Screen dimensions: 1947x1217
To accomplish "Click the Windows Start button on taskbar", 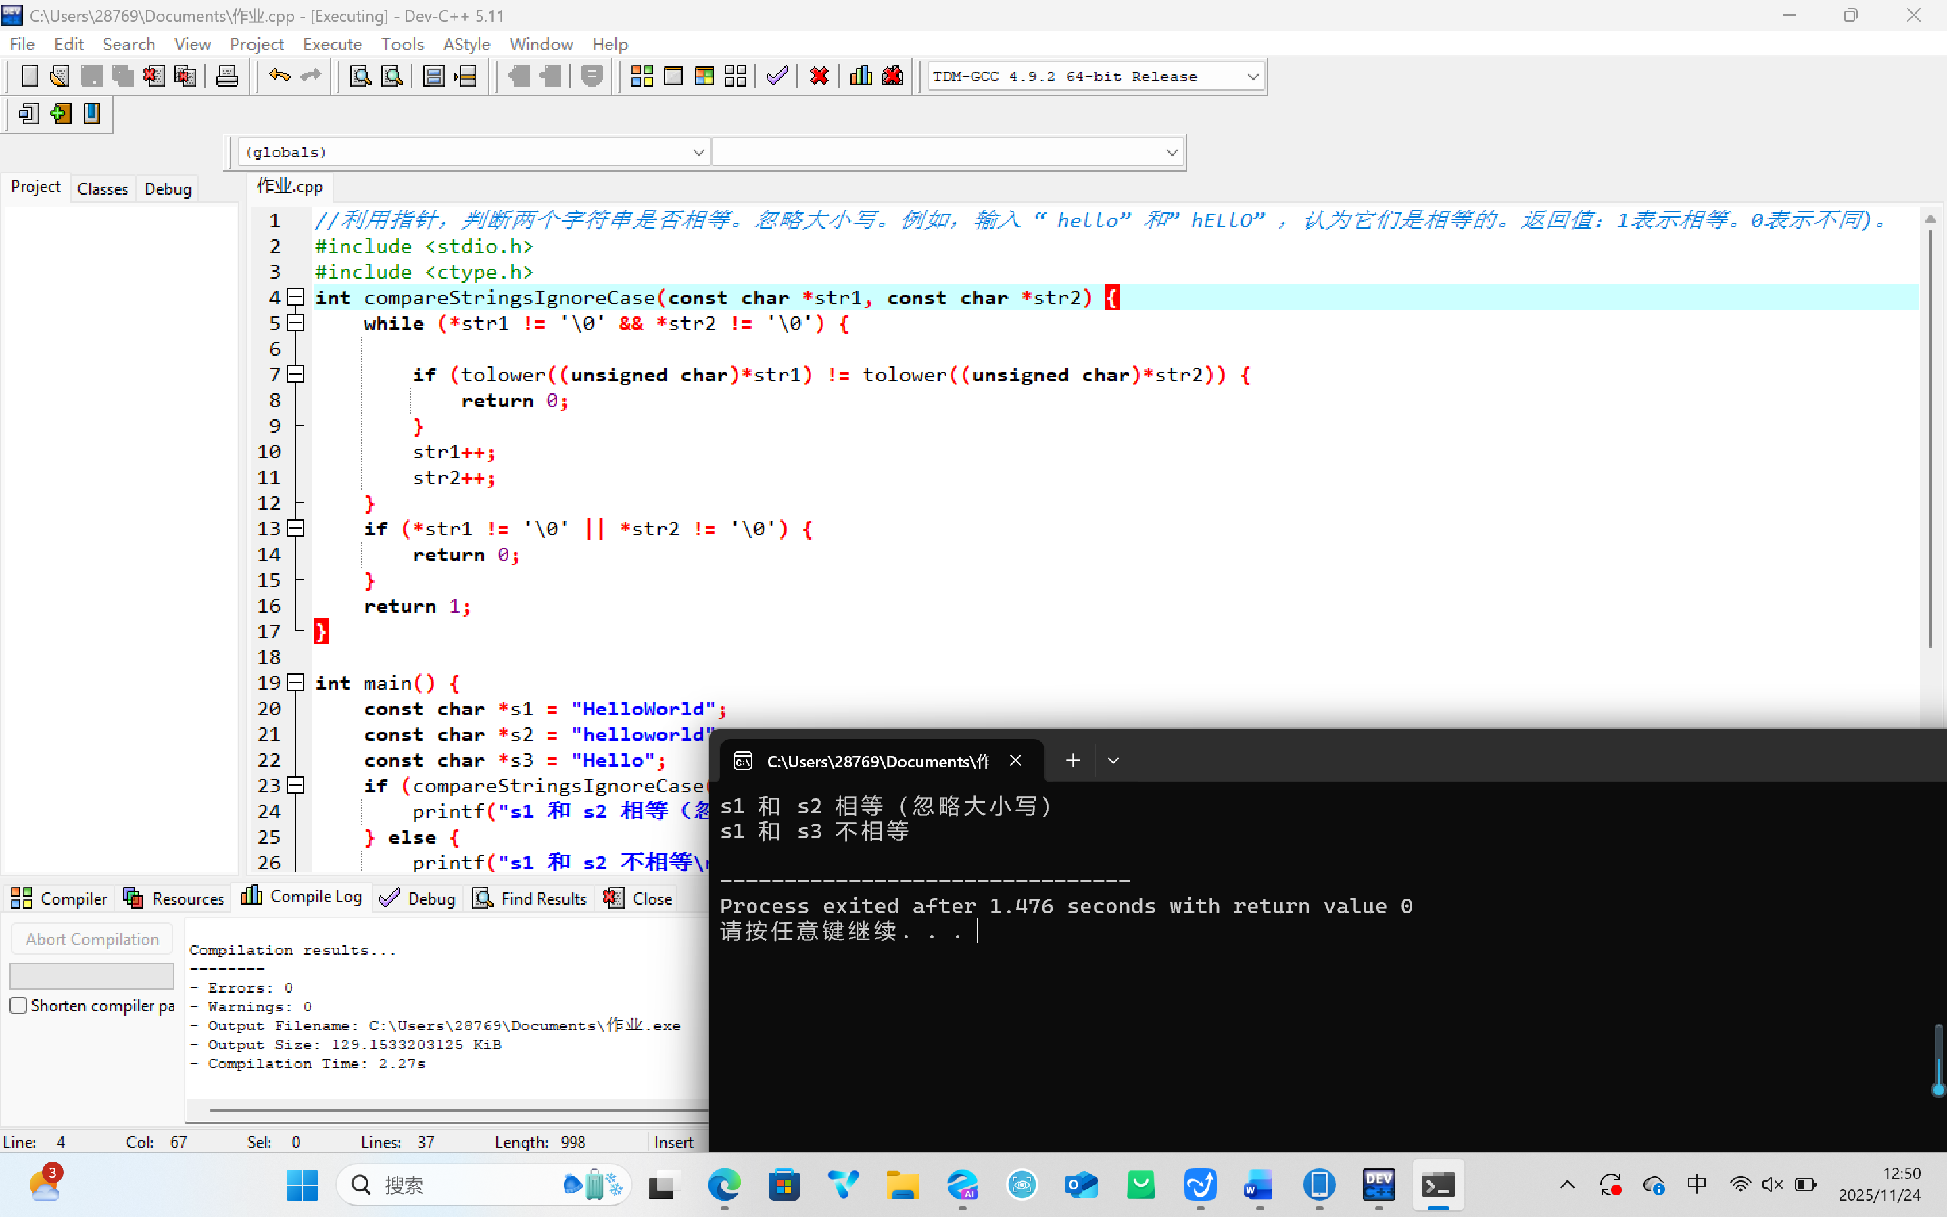I will point(302,1185).
